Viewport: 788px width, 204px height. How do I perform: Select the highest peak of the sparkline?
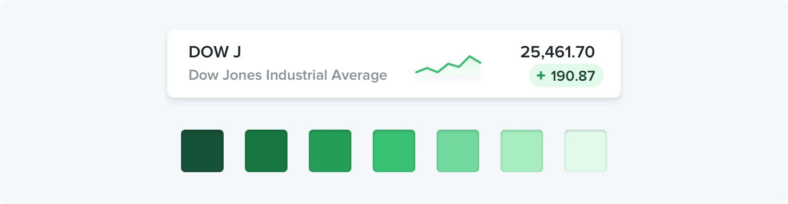point(470,56)
